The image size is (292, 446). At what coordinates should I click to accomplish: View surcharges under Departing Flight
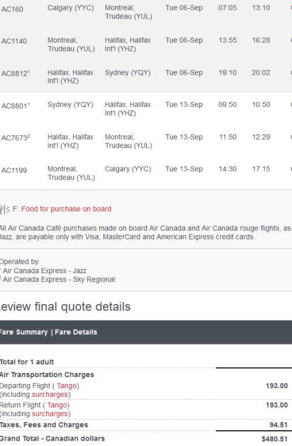(50, 395)
